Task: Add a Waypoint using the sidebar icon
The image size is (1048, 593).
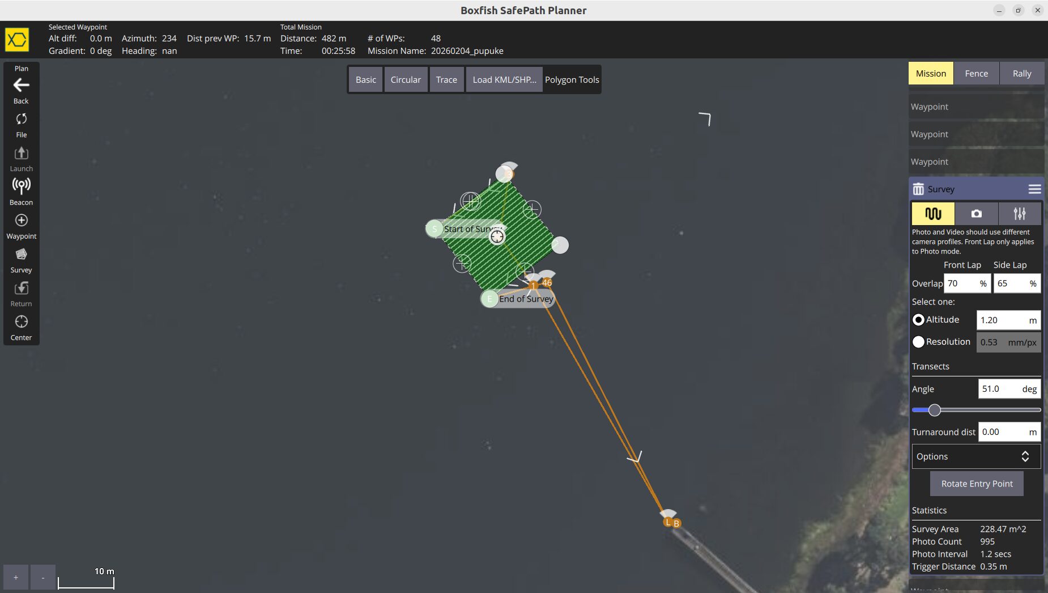Action: click(21, 221)
